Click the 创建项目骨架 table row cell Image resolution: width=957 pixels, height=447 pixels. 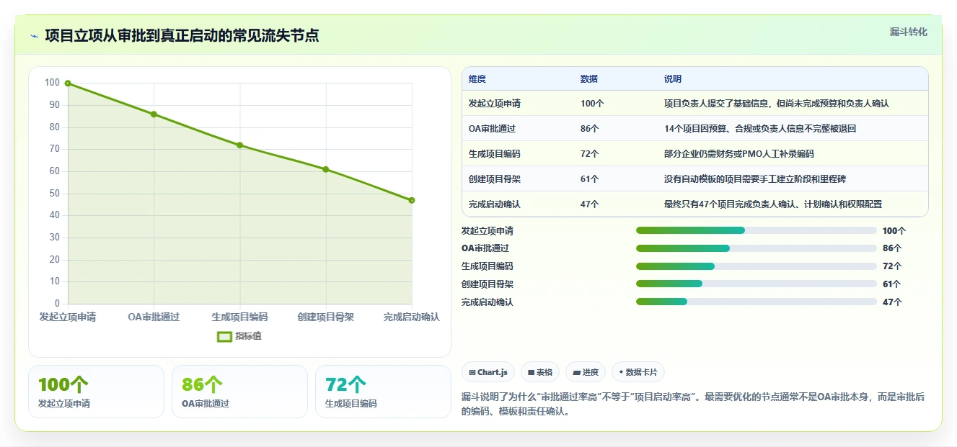pos(495,179)
